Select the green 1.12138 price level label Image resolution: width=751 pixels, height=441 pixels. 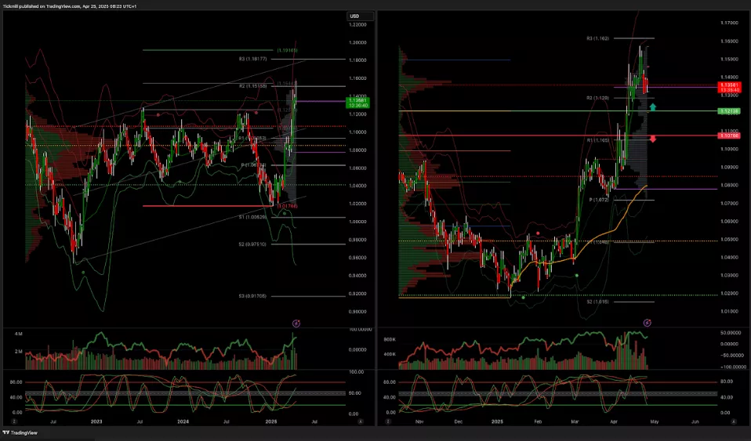[x=730, y=111]
